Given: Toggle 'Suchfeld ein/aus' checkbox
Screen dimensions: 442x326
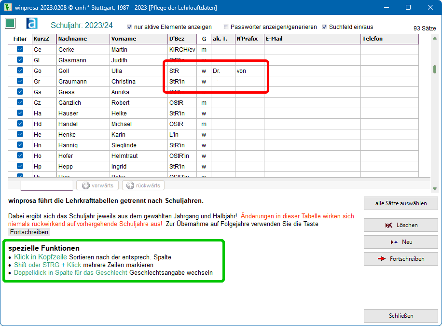Looking at the screenshot, I should pos(324,27).
